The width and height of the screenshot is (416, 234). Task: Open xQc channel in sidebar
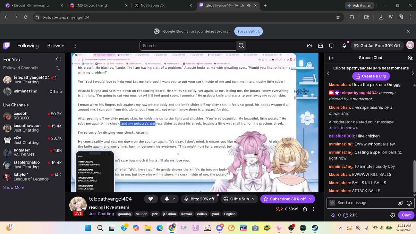pos(32,140)
